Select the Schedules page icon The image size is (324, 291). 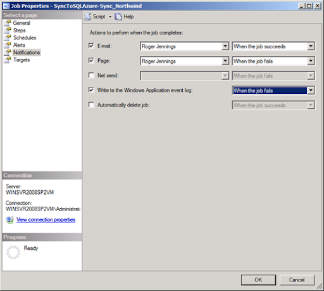[8, 37]
